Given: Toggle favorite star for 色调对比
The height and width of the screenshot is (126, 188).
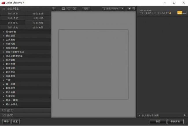Looking at the screenshot, I should pyautogui.click(x=3, y=96).
